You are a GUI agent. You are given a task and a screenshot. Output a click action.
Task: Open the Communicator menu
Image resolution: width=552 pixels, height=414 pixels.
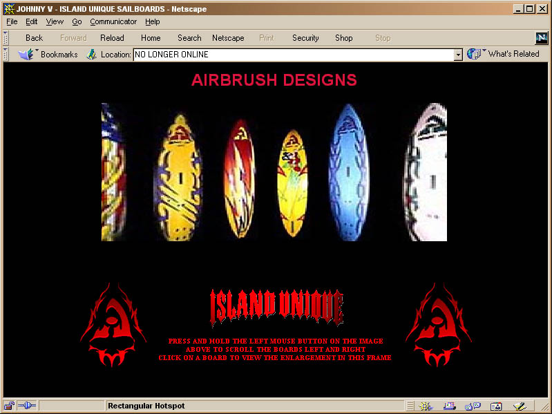113,22
